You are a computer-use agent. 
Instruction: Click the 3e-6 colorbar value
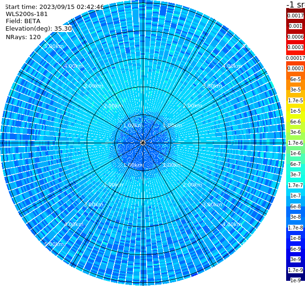[296, 132]
